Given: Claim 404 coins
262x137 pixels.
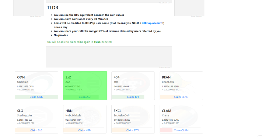Looking at the screenshot, I should 133,97.
